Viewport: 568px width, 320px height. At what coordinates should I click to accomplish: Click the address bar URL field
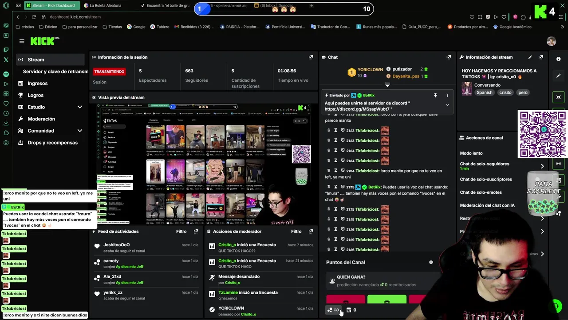click(x=75, y=17)
